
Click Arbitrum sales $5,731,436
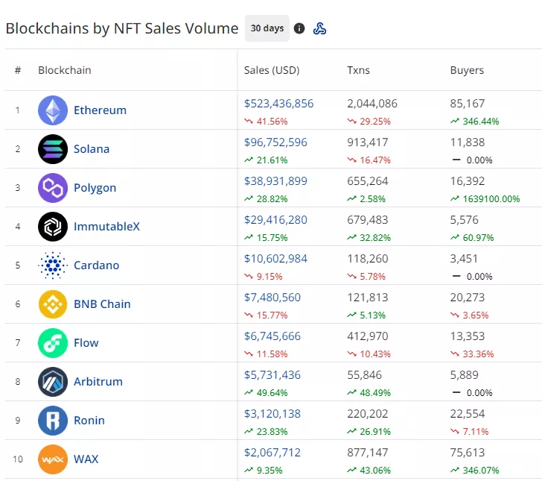click(x=272, y=374)
